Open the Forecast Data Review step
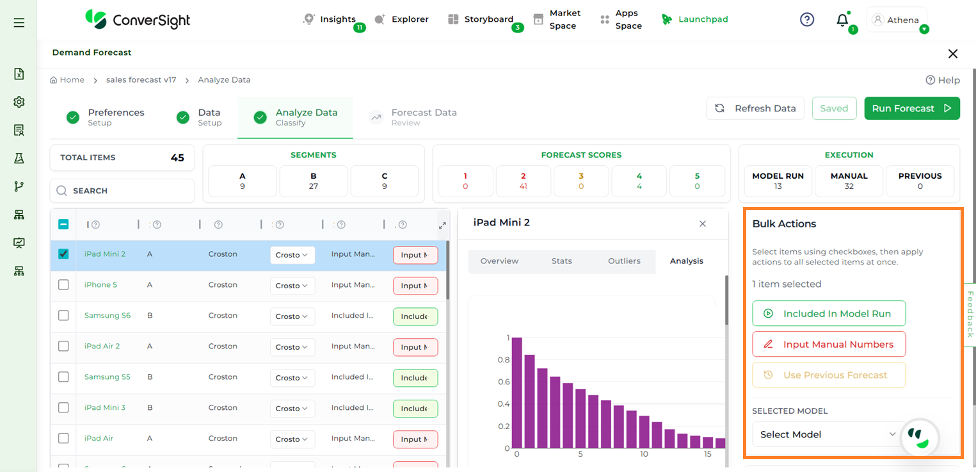976x472 pixels. [x=423, y=117]
